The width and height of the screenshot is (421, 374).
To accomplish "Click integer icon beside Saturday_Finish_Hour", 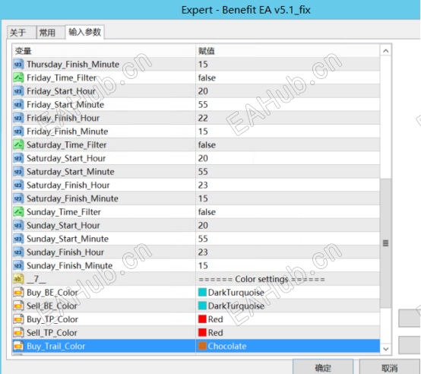I will (x=18, y=185).
